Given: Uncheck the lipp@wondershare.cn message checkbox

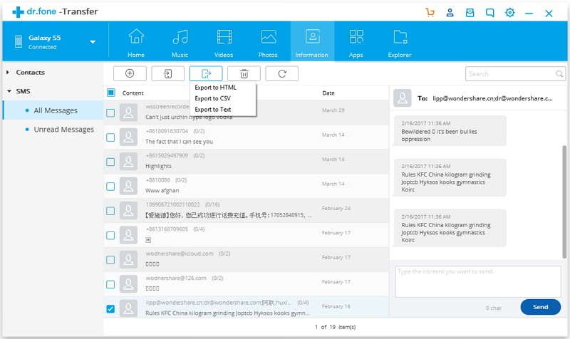Looking at the screenshot, I should pyautogui.click(x=110, y=309).
